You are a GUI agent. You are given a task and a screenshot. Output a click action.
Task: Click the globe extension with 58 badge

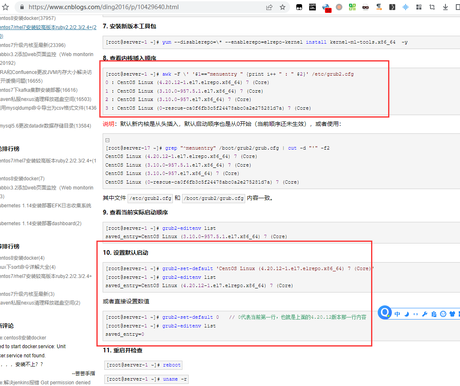click(x=326, y=7)
